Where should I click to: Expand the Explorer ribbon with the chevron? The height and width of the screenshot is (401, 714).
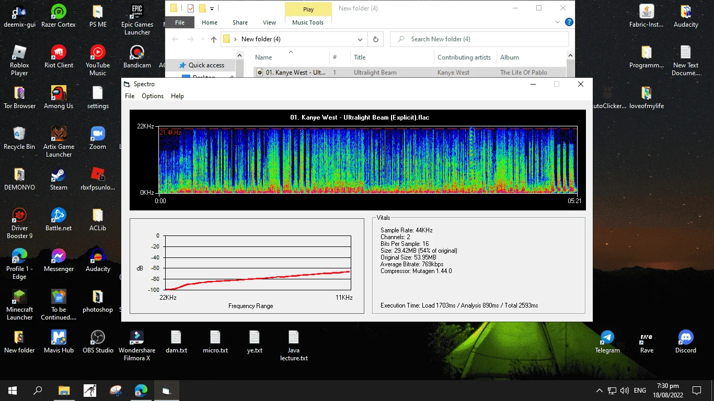click(558, 22)
